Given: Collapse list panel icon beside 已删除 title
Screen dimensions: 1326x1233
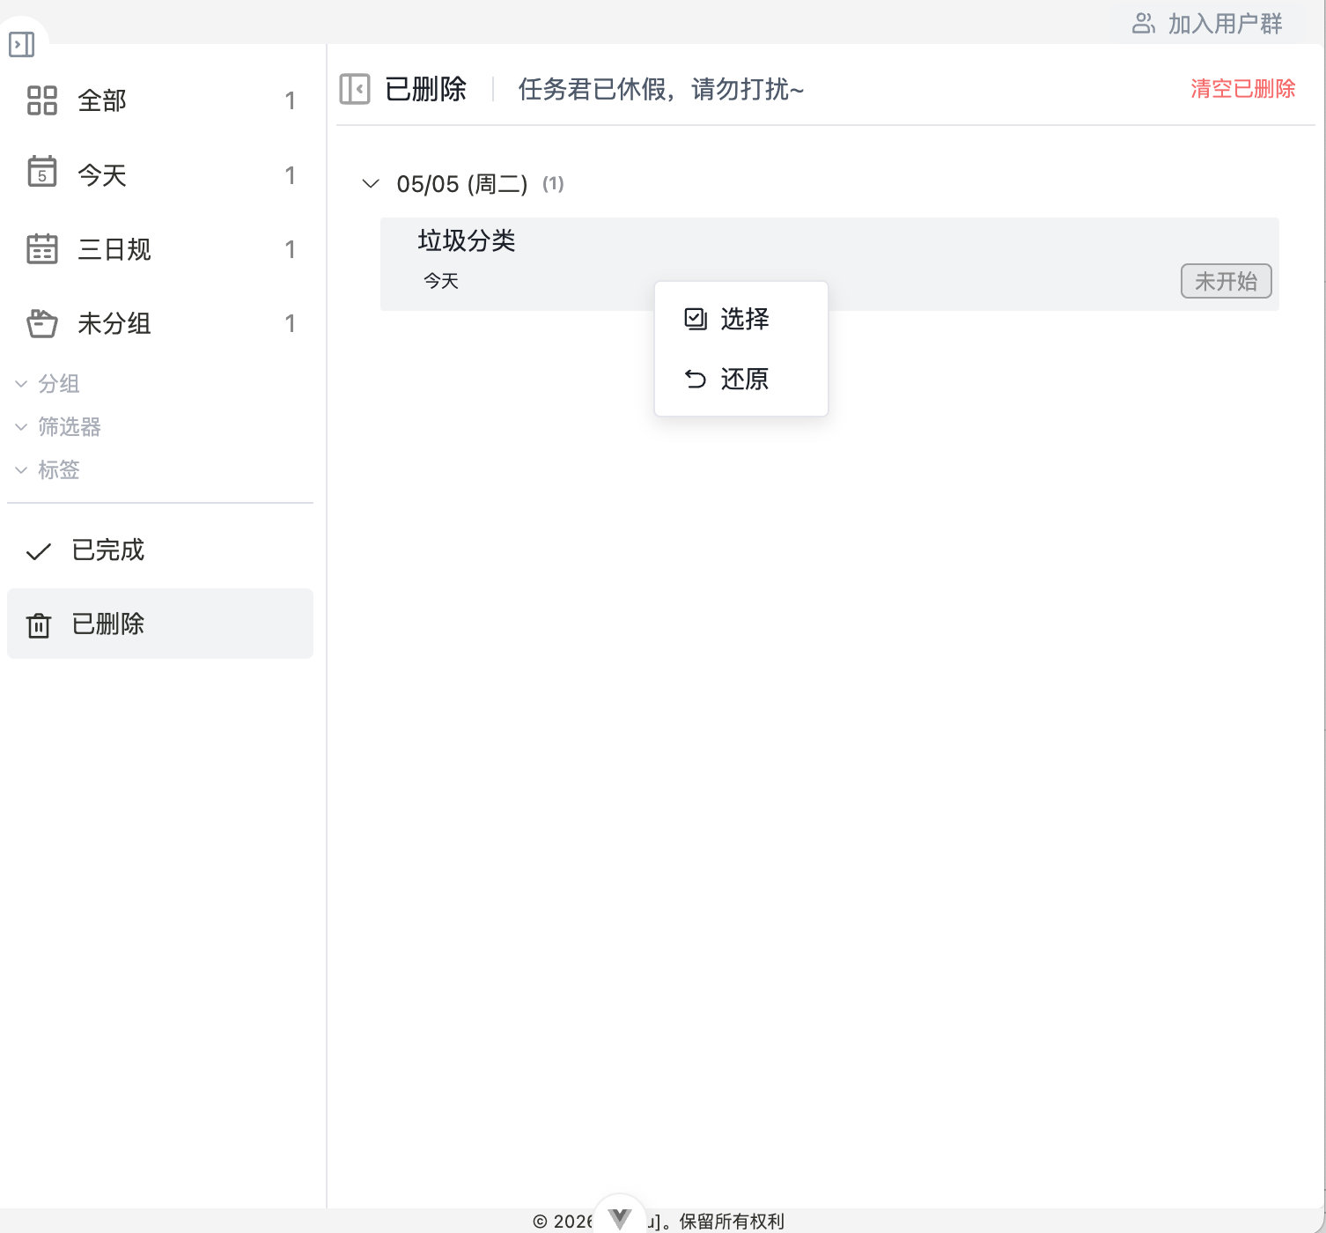Looking at the screenshot, I should click(355, 89).
